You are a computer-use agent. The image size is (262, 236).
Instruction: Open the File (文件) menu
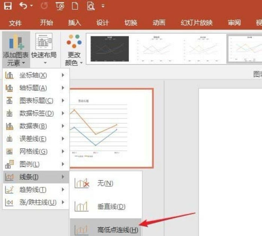pos(15,23)
